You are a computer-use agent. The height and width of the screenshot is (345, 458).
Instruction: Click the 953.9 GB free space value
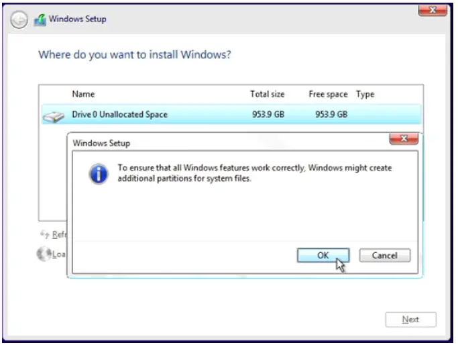(331, 114)
